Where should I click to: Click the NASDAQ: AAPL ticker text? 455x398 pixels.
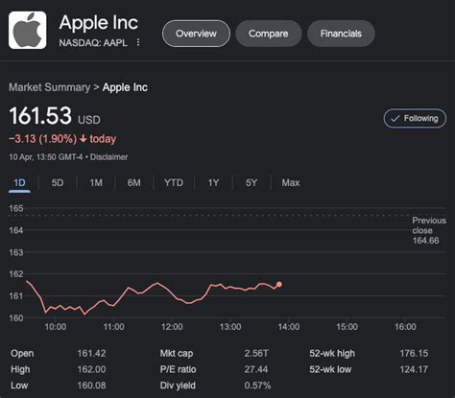tap(93, 42)
